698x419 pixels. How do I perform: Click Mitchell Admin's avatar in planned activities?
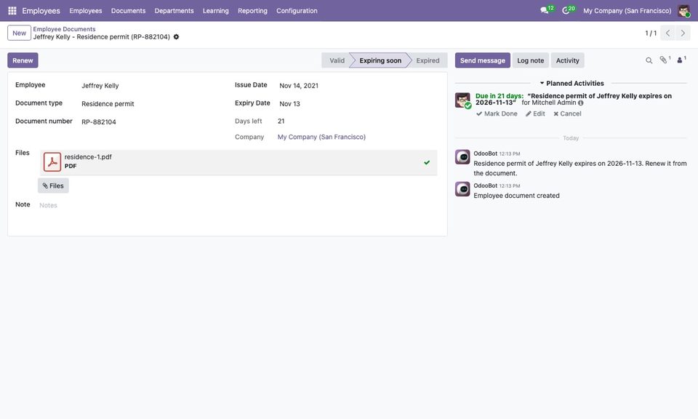coord(462,100)
